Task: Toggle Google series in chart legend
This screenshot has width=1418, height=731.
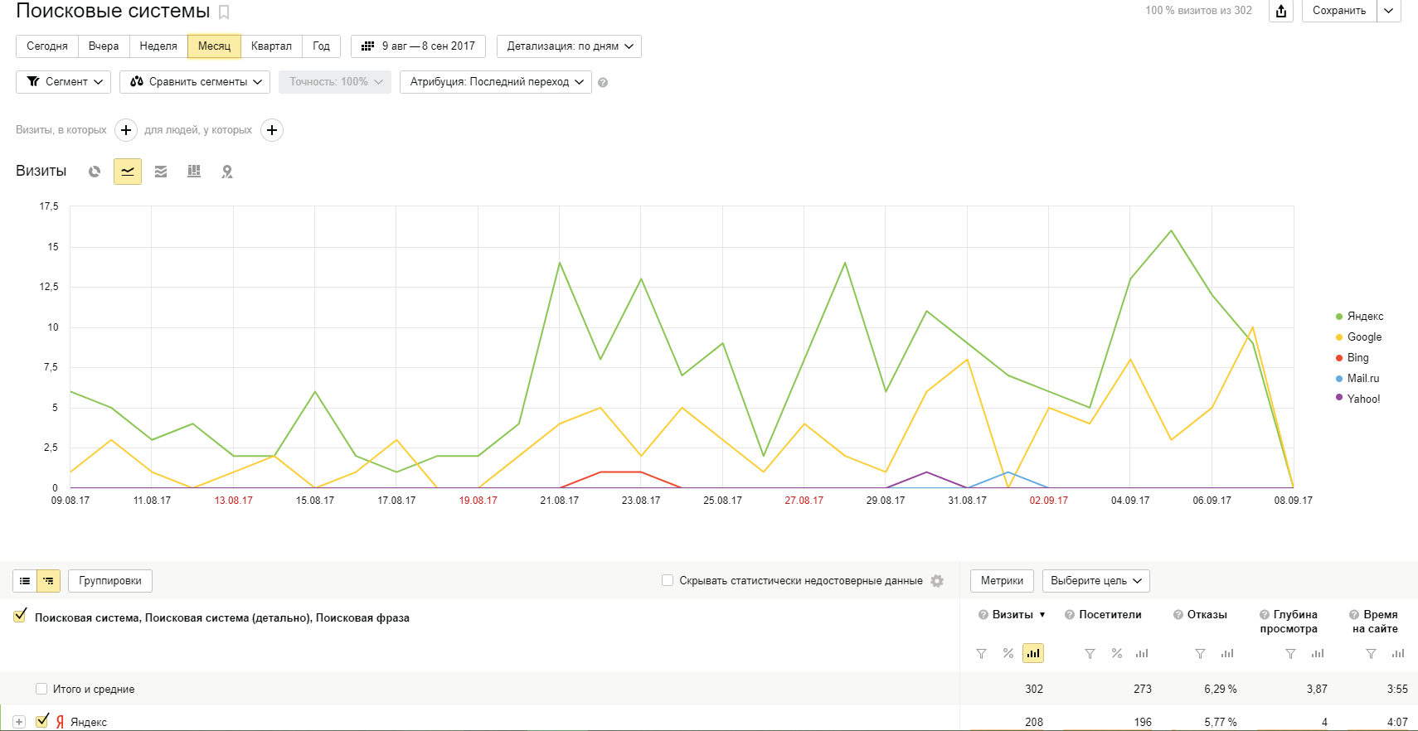Action: tap(1358, 336)
